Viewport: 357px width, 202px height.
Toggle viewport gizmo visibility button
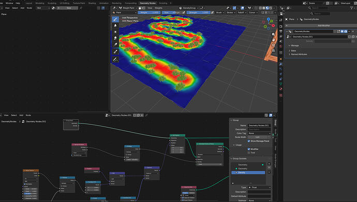(234, 8)
